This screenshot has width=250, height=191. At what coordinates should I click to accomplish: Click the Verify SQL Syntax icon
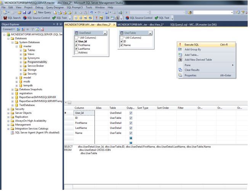coord(101,18)
